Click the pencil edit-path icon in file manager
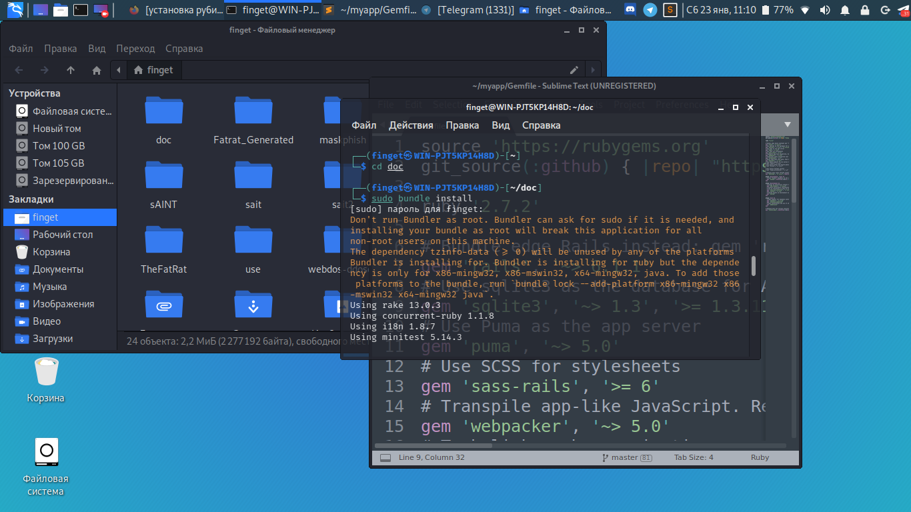Viewport: 911px width, 512px height. 574,69
